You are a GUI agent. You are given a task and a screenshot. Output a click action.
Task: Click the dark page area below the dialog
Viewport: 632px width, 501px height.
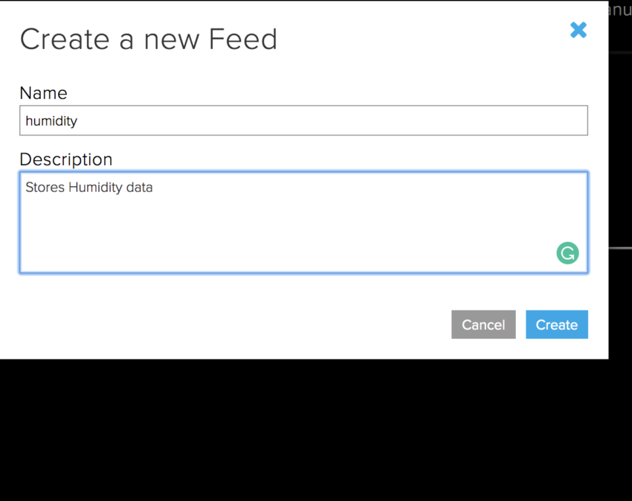pos(316,432)
